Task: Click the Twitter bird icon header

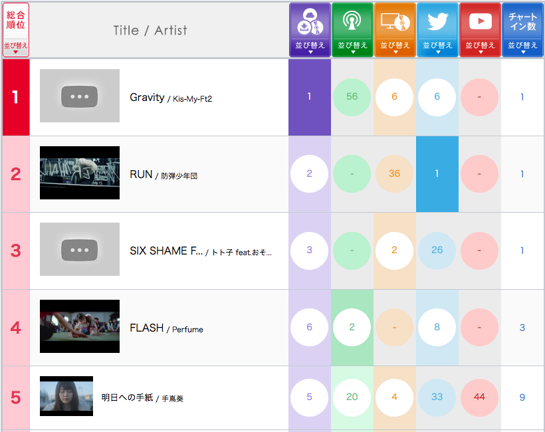Action: (x=437, y=22)
